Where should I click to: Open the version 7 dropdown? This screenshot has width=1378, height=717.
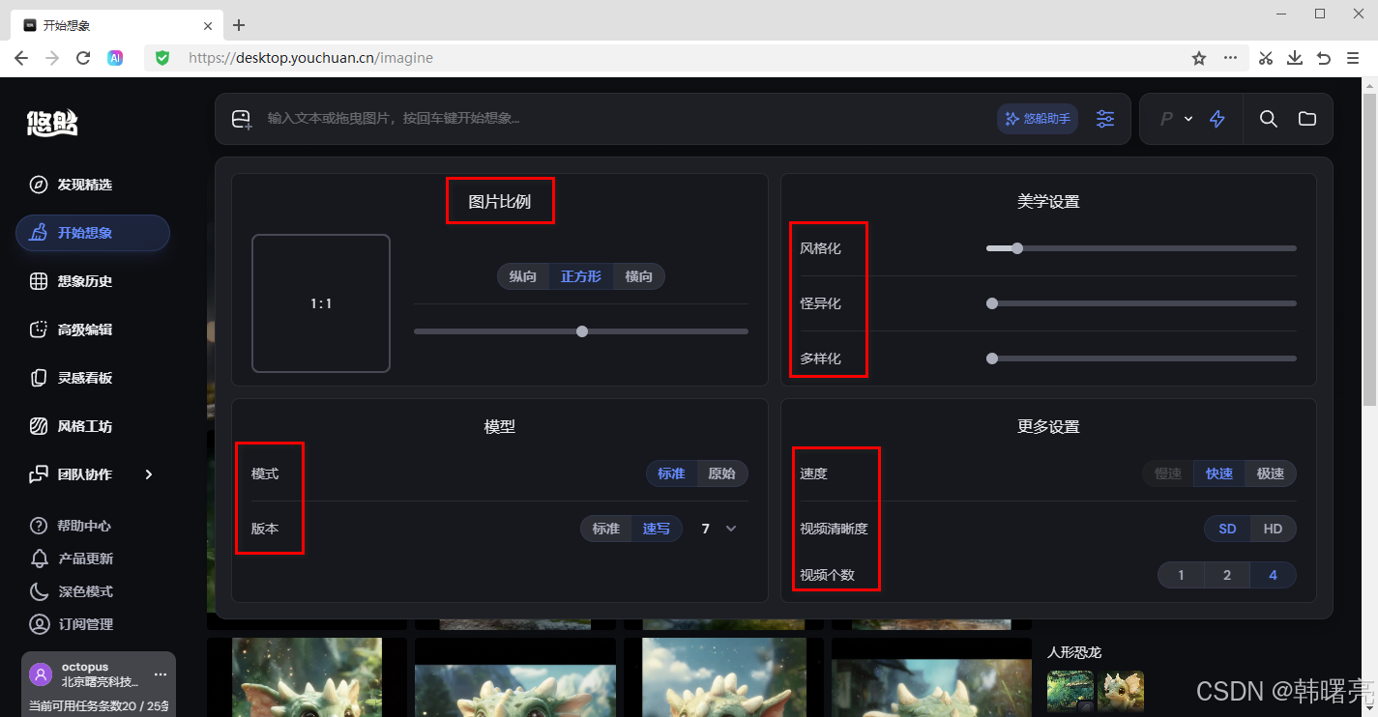click(720, 529)
